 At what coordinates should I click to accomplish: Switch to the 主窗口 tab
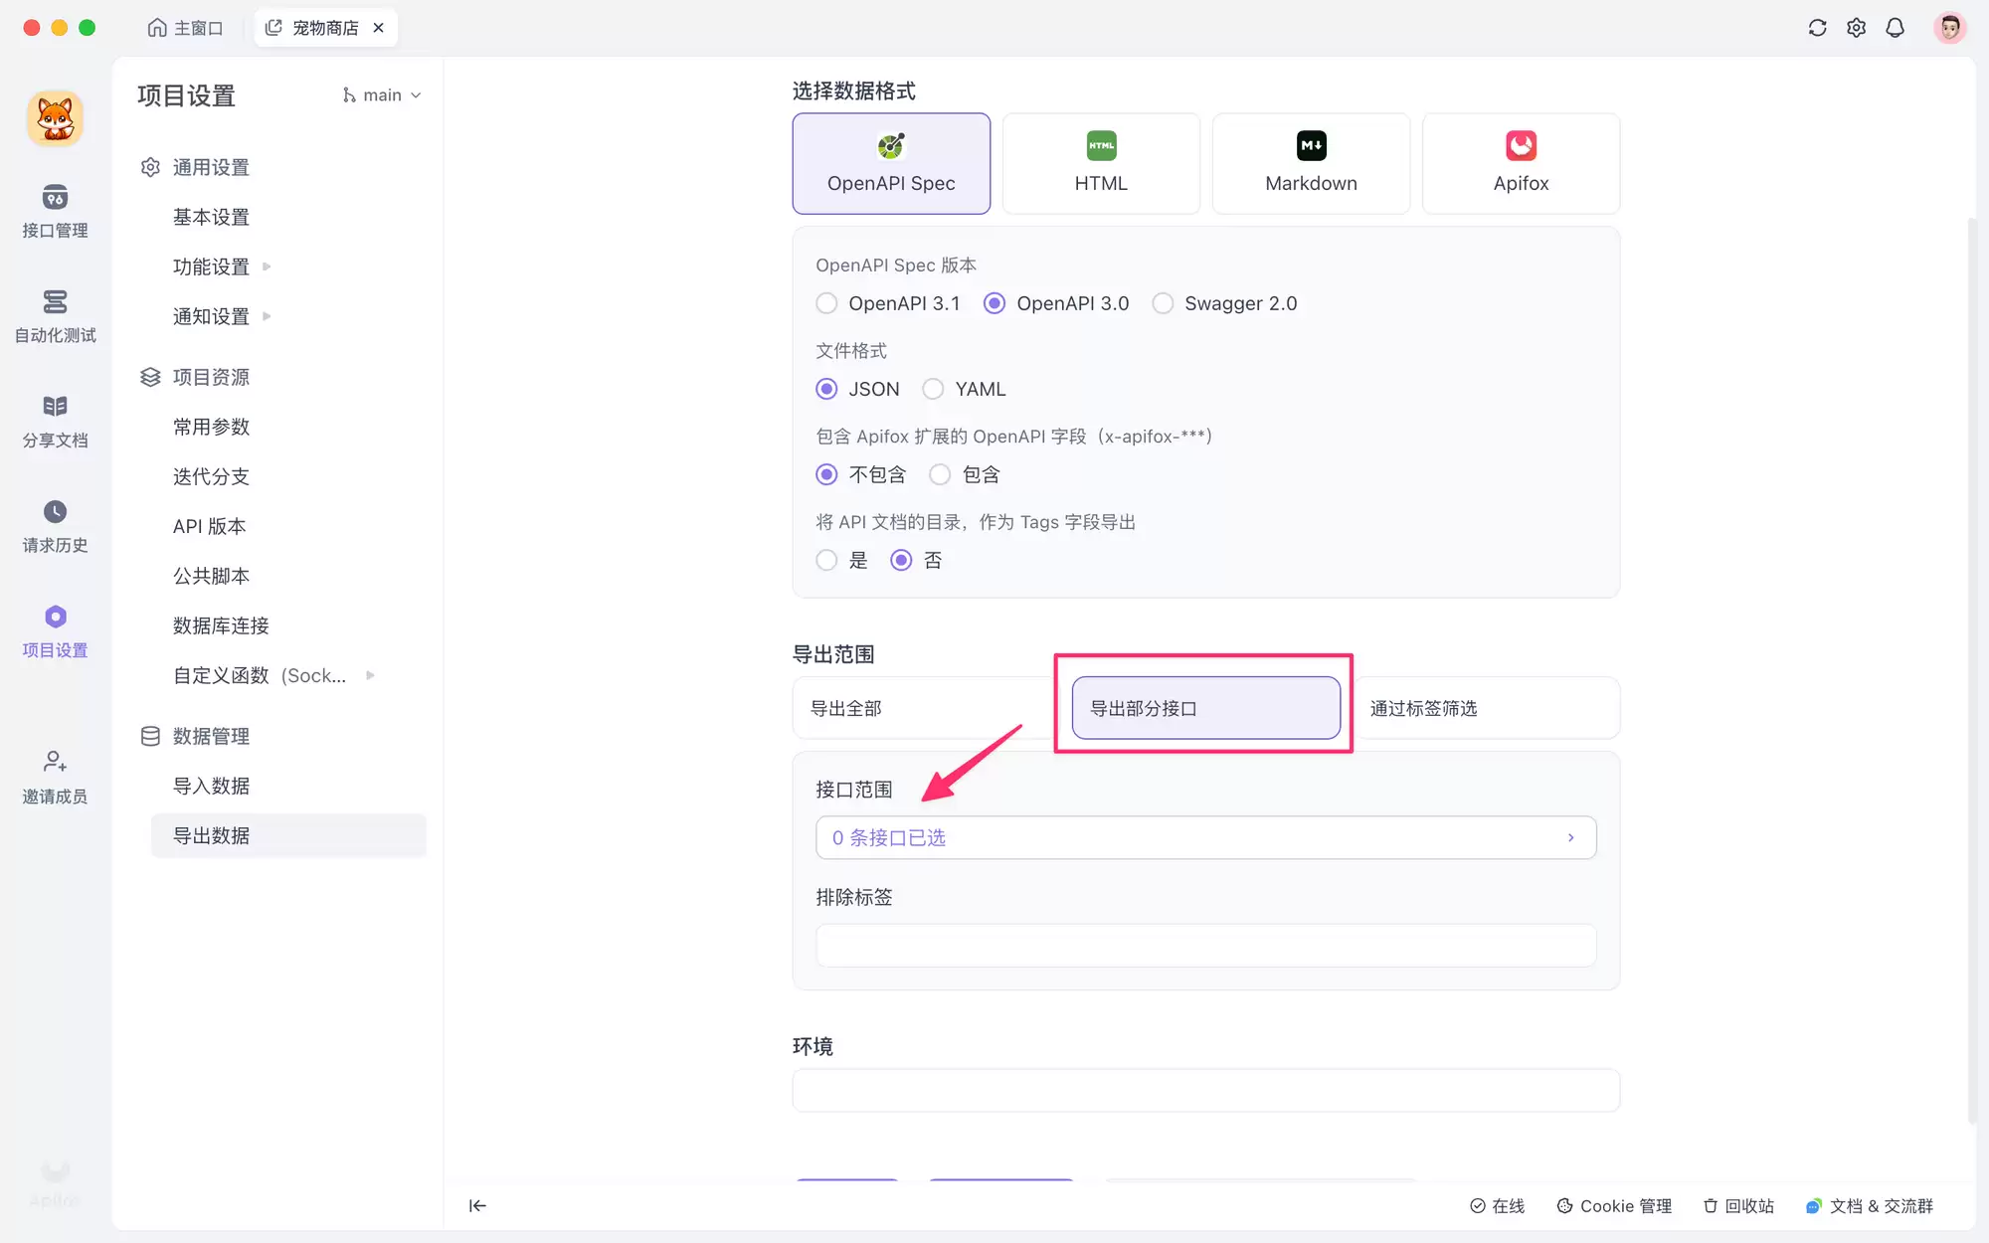coord(186,28)
